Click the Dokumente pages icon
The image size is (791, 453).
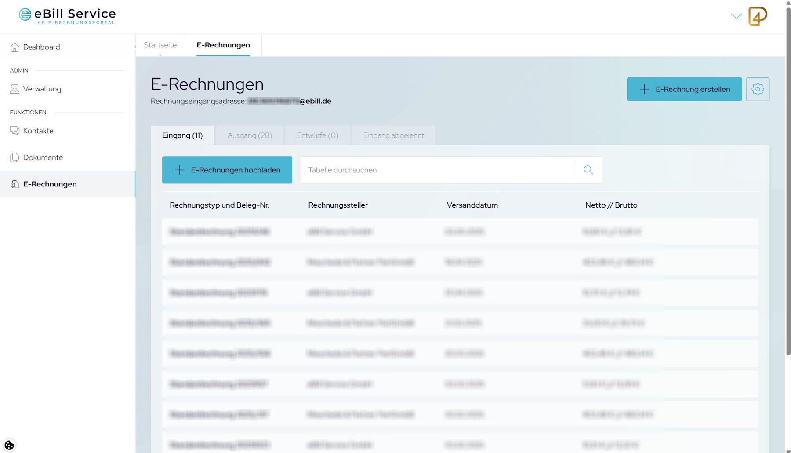pos(15,157)
